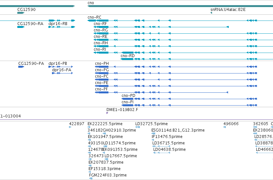273x180 pixels.
Task: Select the cno gene label
Action: 91,3
